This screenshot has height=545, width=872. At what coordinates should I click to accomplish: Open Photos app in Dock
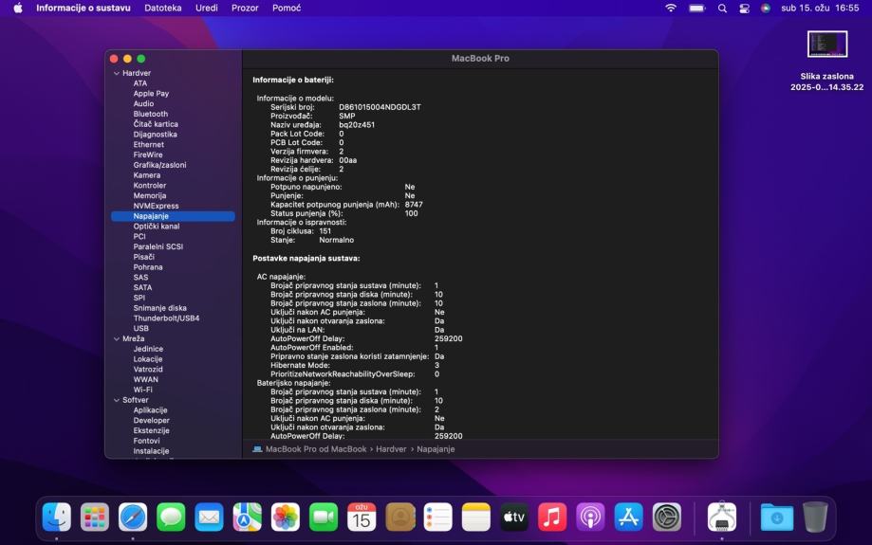286,518
